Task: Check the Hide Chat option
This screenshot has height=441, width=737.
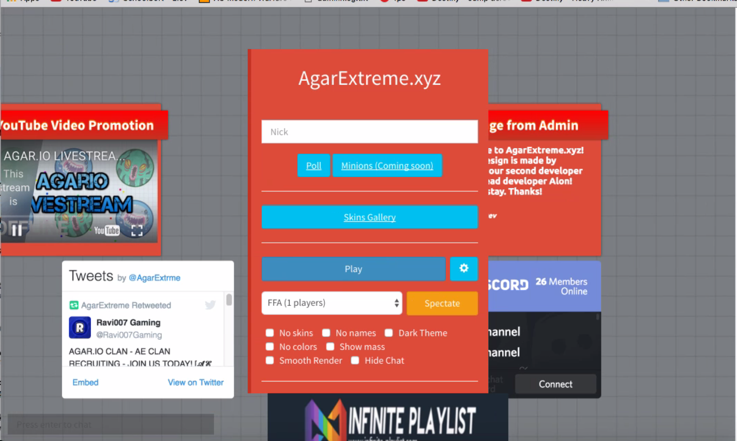Action: [x=355, y=360]
